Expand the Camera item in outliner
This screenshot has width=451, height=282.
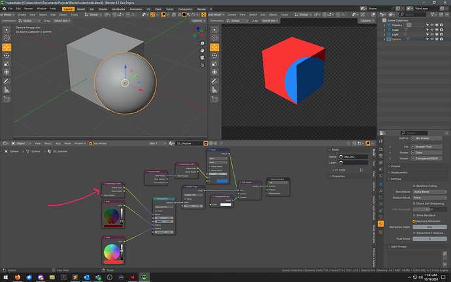coord(384,25)
